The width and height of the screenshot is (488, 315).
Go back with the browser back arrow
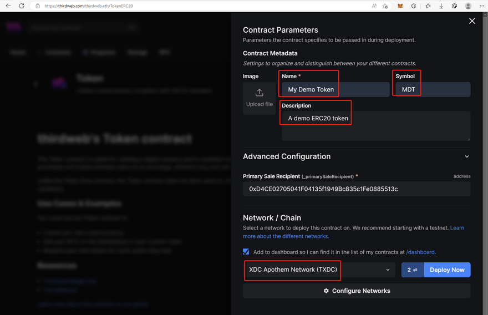8,6
